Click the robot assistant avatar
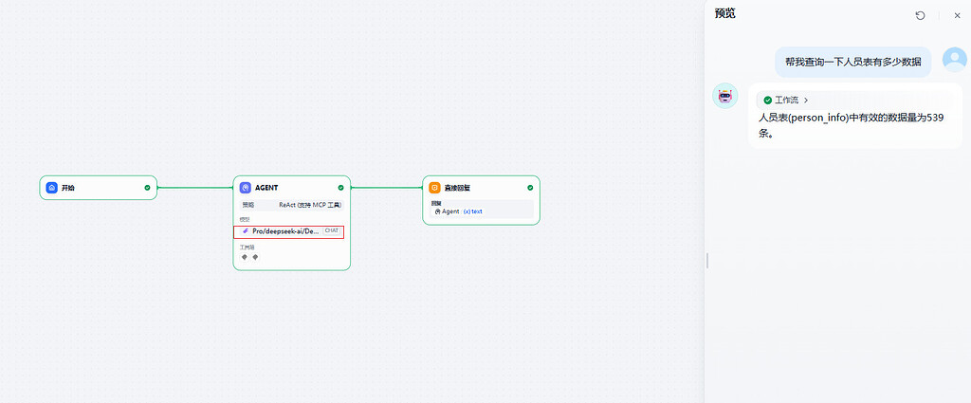Viewport: 971px width, 403px height. 725,96
